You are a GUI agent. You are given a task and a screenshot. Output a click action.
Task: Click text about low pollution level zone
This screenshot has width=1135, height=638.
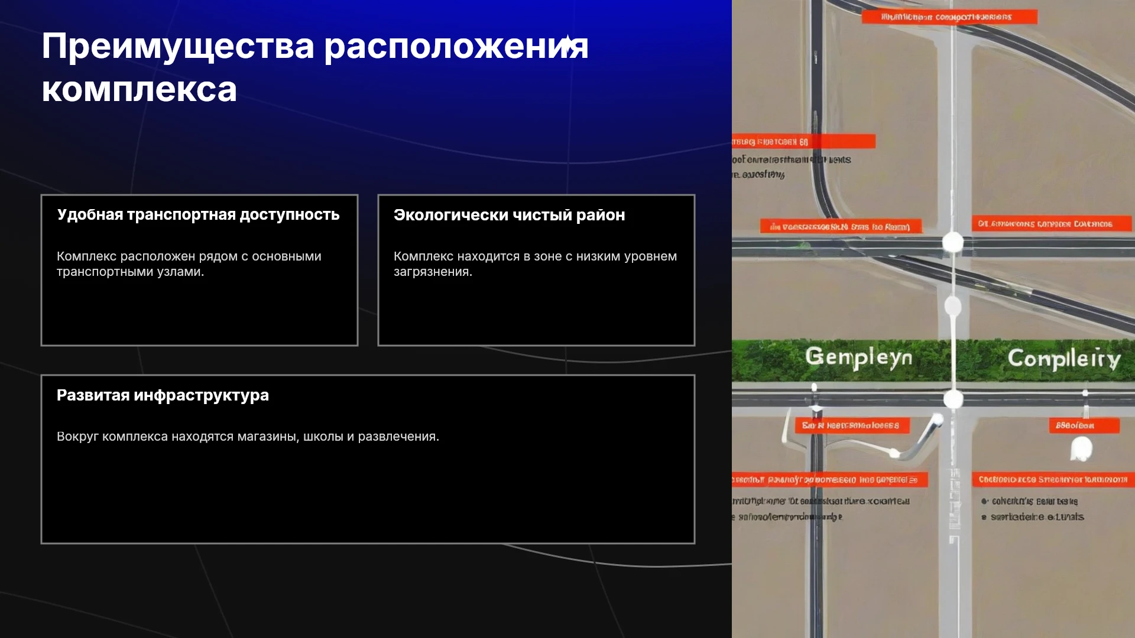point(535,264)
